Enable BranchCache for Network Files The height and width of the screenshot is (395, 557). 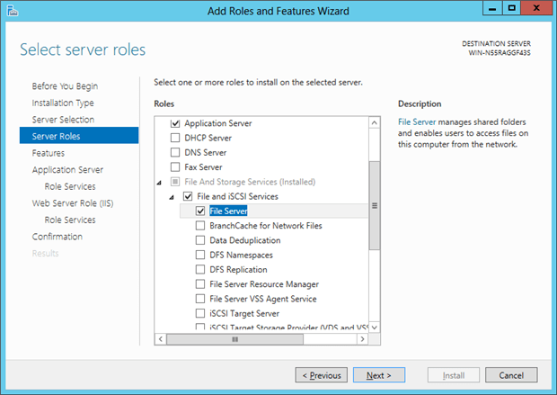(x=200, y=226)
